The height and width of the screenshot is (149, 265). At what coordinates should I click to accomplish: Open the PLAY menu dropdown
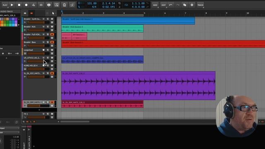[5, 5]
